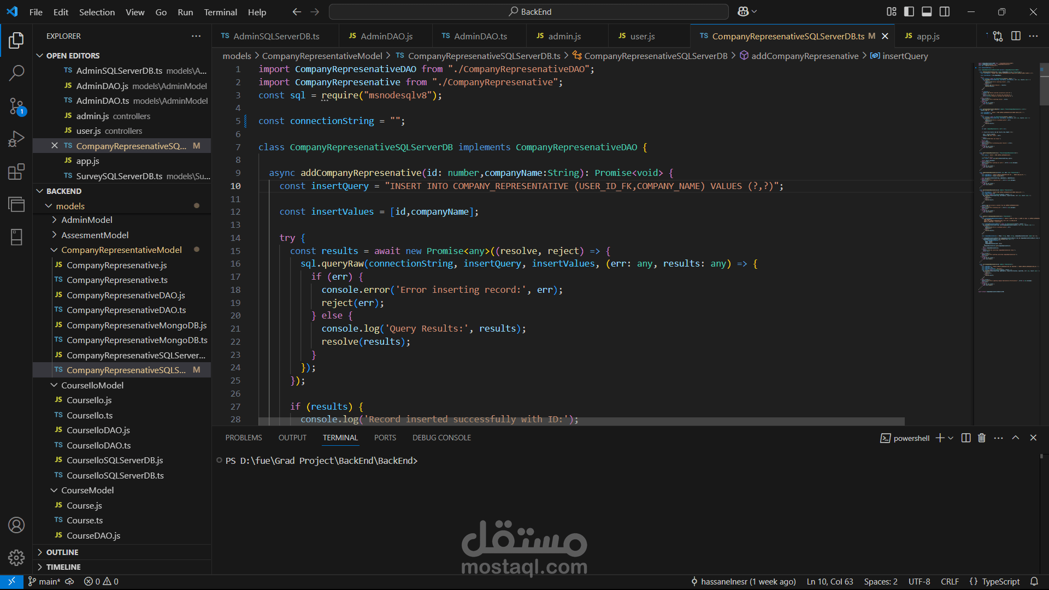Switch to the DEBUG CONSOLE tab
The height and width of the screenshot is (590, 1049).
pos(441,438)
